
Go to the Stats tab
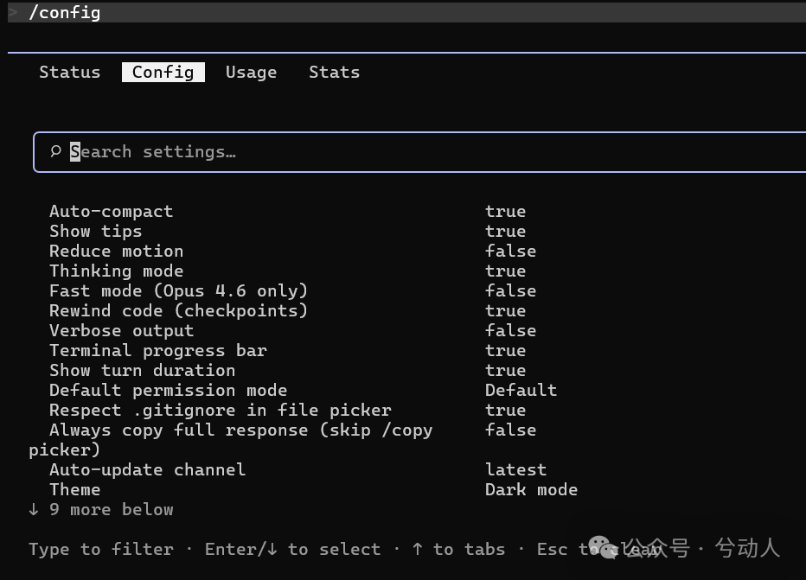[334, 73]
